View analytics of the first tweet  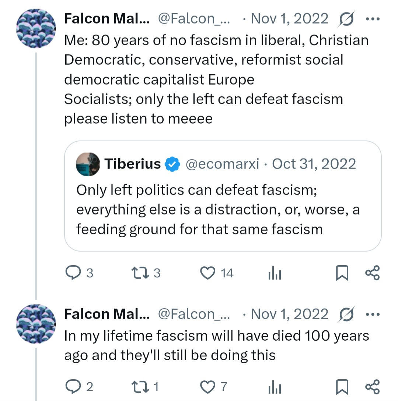point(275,273)
